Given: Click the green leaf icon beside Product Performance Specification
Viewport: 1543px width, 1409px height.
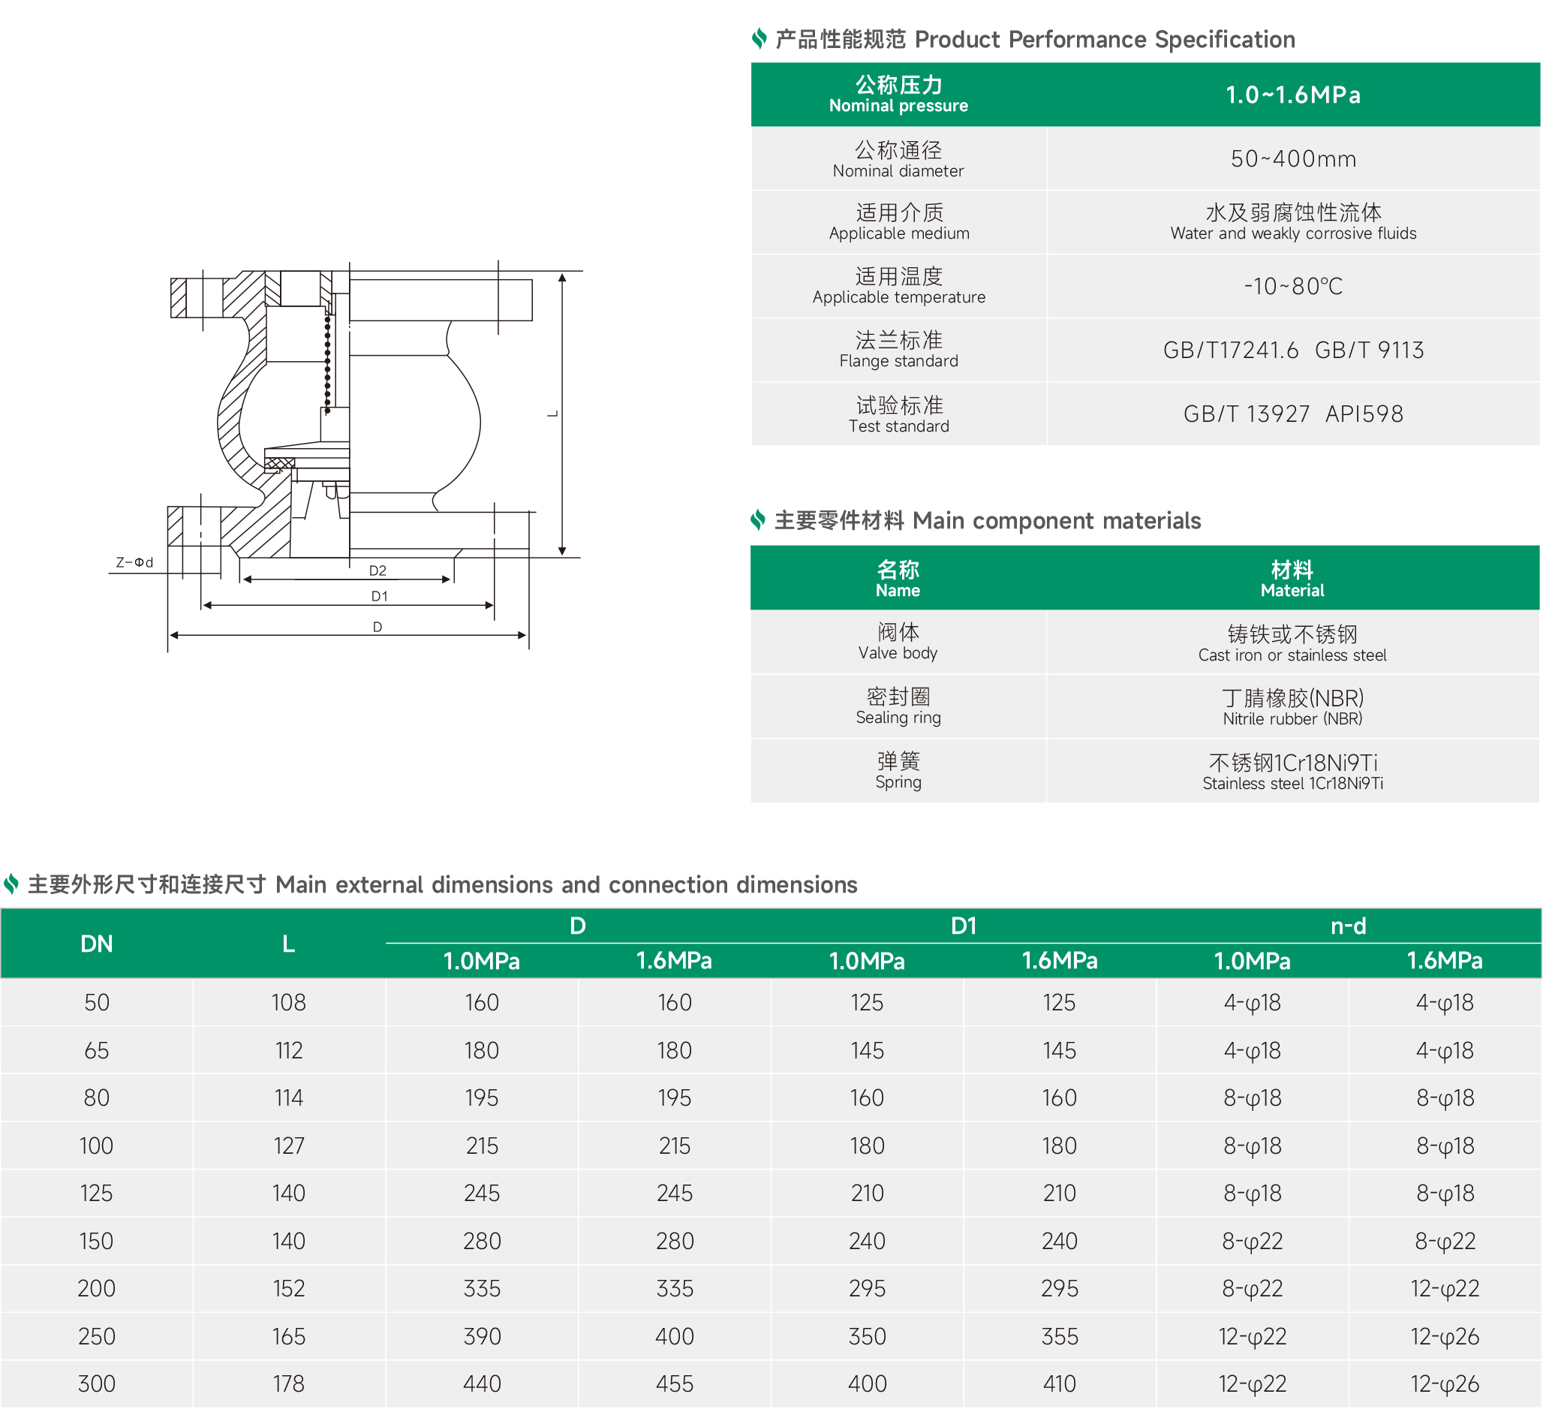Looking at the screenshot, I should pyautogui.click(x=759, y=38).
